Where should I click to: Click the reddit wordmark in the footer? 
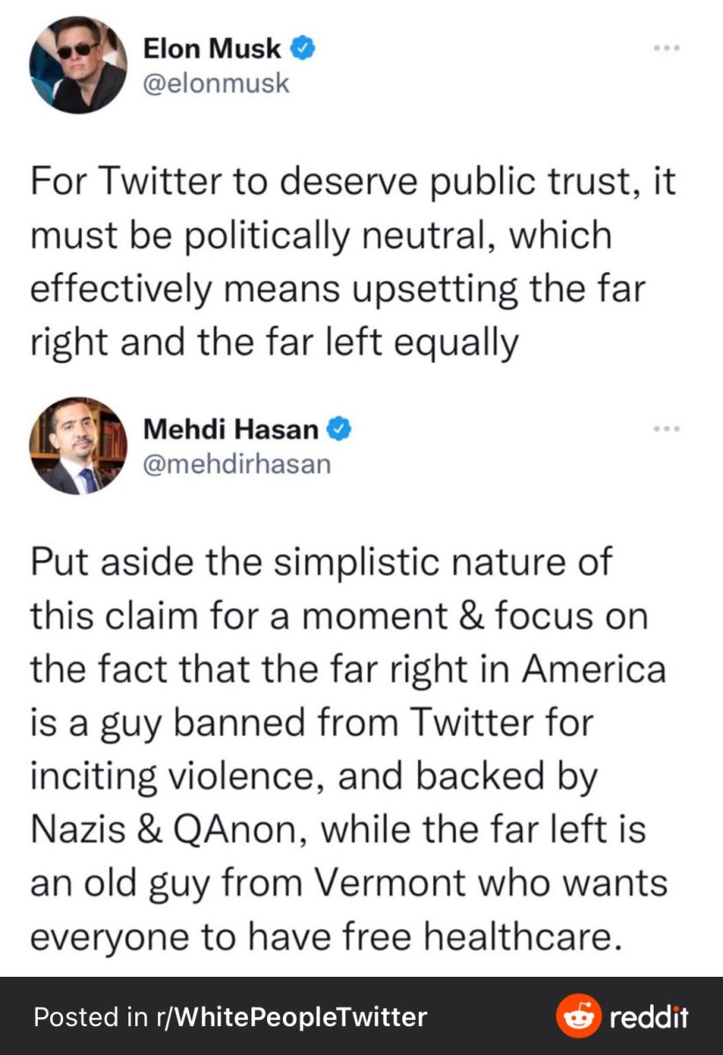(x=648, y=1017)
